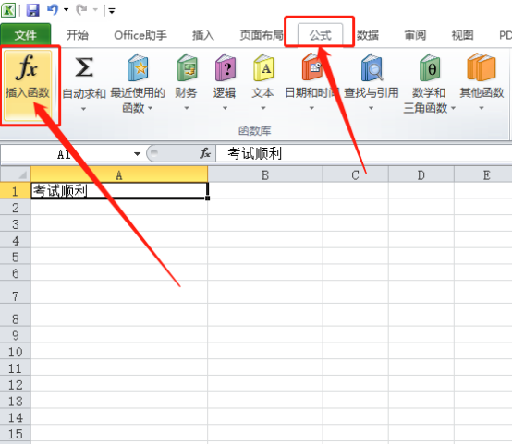512x444 pixels.
Task: Click formula bar text 考试顺利
Action: [255, 153]
